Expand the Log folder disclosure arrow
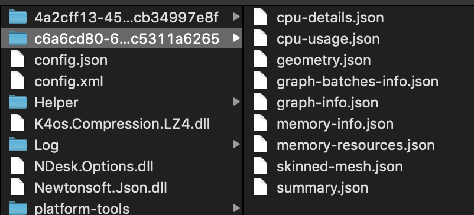Viewport: 474px width, 215px height. coord(236,145)
